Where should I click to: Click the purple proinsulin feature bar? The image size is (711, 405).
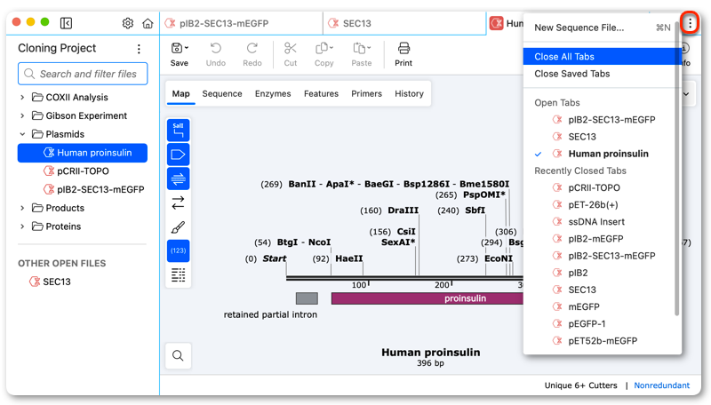click(427, 298)
